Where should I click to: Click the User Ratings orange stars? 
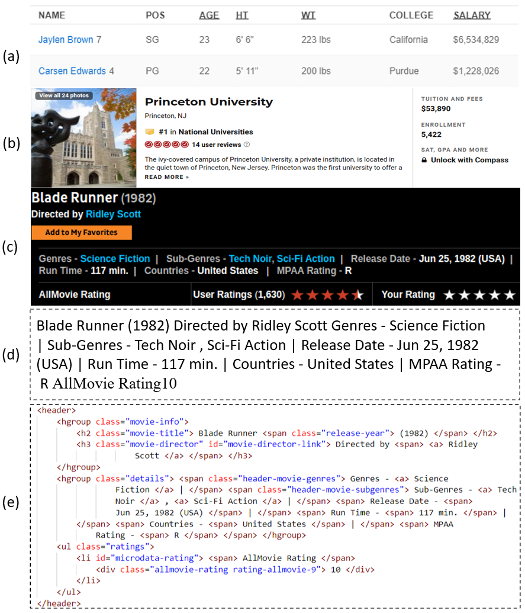click(327, 295)
